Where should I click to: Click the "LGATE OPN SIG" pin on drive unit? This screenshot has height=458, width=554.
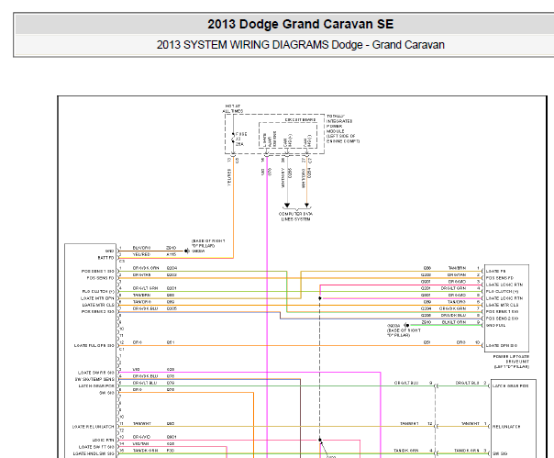pyautogui.click(x=502, y=345)
